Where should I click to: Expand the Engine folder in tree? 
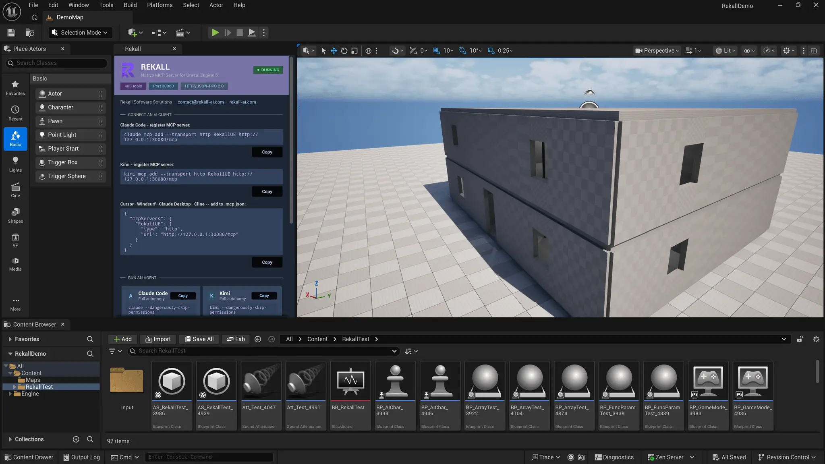[x=10, y=394]
